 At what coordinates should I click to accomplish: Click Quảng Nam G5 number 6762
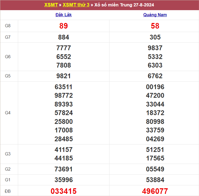155,76
